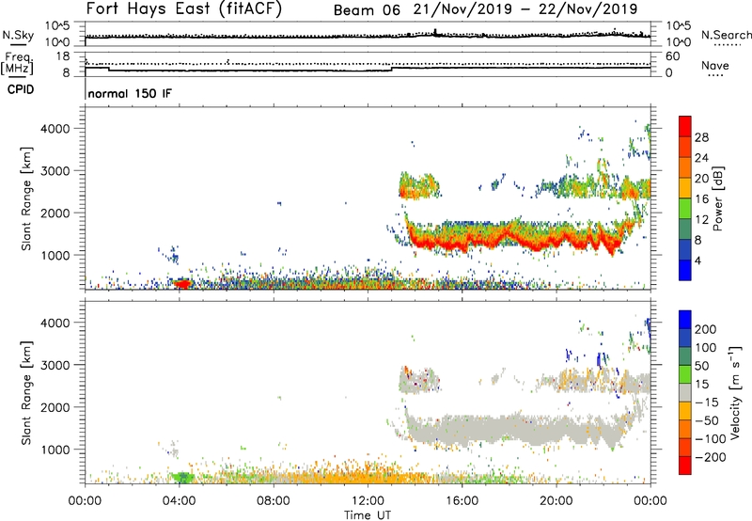The height and width of the screenshot is (521, 752).
Task: Click the '200' tick on the velocity colorbar
Action: tap(706, 329)
